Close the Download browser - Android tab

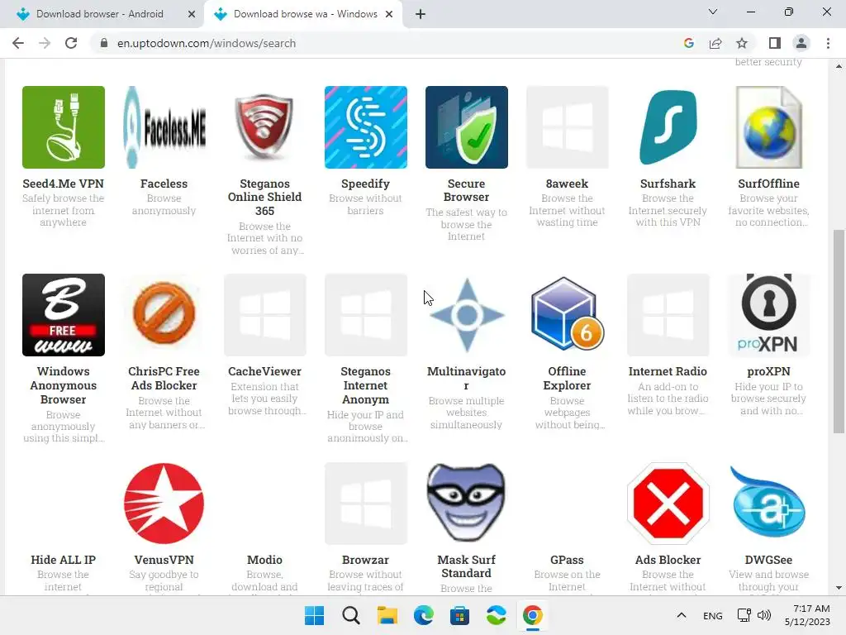pos(192,14)
